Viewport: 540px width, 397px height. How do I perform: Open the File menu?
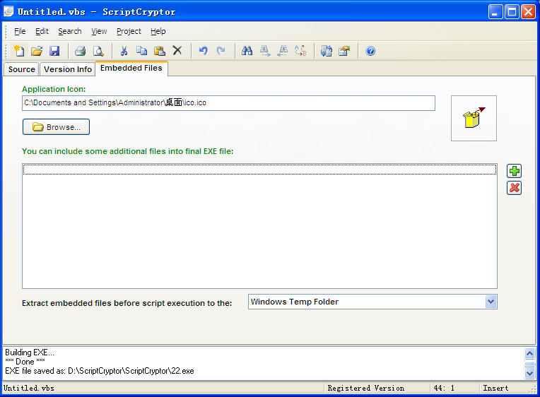pos(20,31)
